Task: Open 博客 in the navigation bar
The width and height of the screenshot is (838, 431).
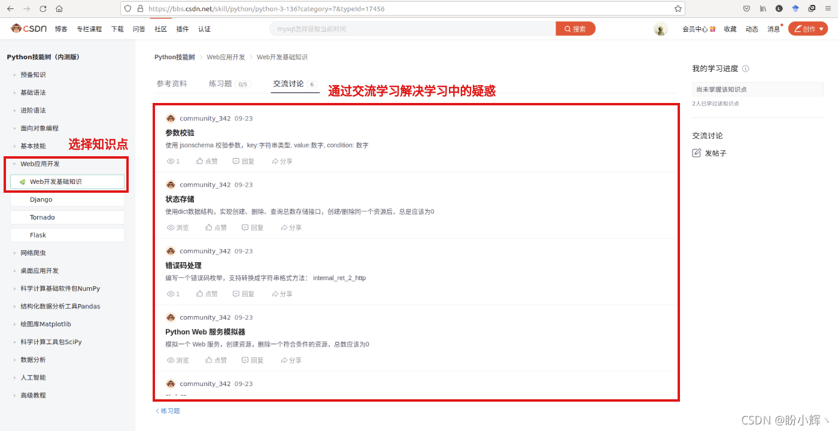Action: 61,29
